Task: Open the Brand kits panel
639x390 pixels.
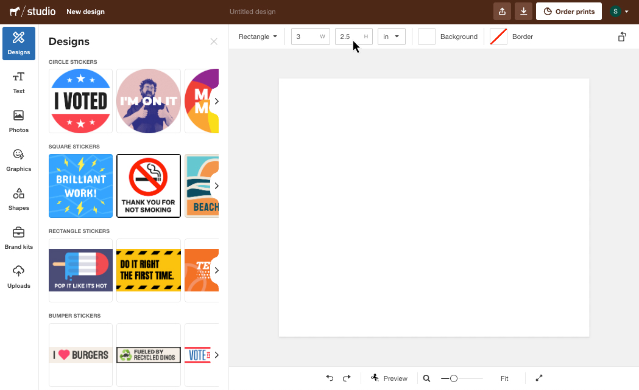Action: point(18,238)
